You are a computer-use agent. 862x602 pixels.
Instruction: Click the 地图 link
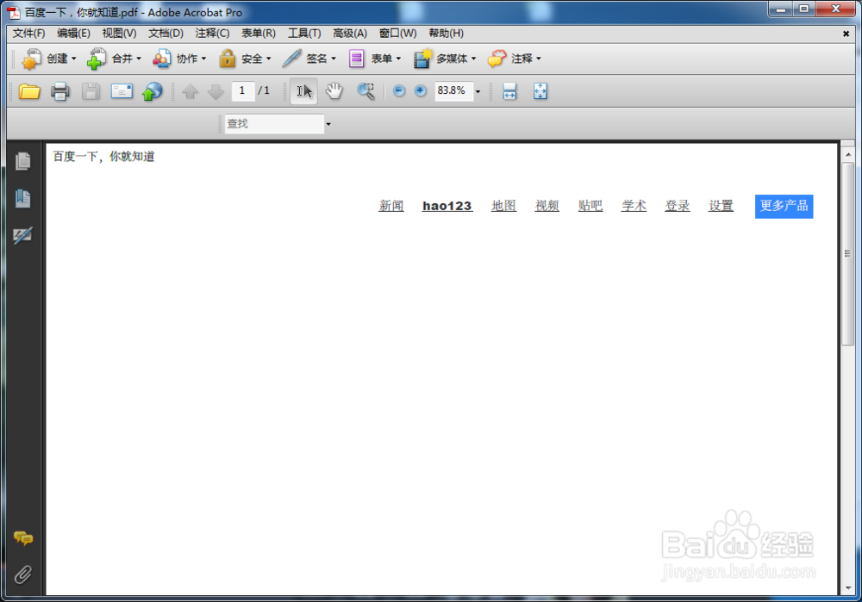503,206
